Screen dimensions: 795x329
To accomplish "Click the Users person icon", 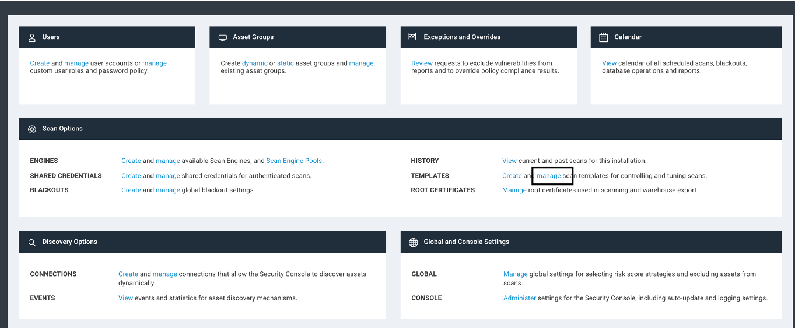I will [x=32, y=37].
